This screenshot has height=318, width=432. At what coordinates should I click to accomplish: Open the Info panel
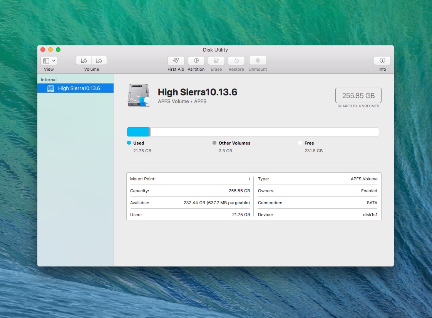(382, 60)
